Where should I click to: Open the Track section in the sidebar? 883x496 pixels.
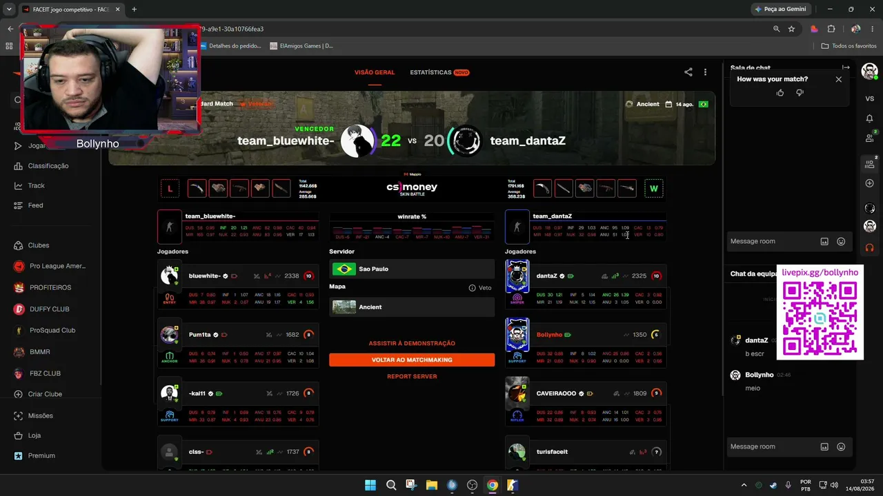pos(36,185)
